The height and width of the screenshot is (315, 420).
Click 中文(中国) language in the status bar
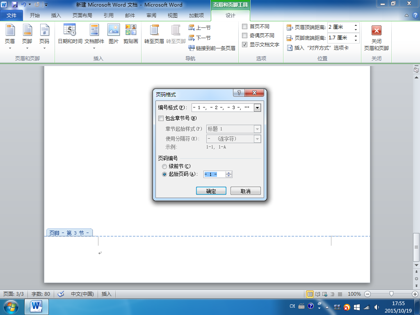82,294
